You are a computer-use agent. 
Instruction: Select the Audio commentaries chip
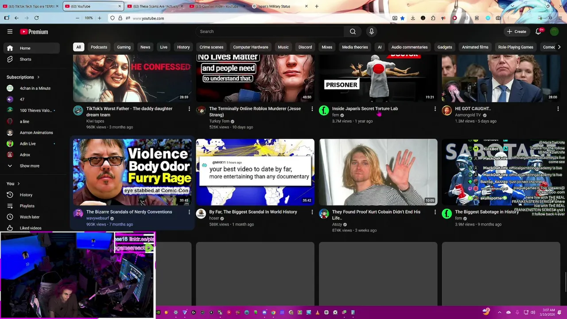point(409,47)
